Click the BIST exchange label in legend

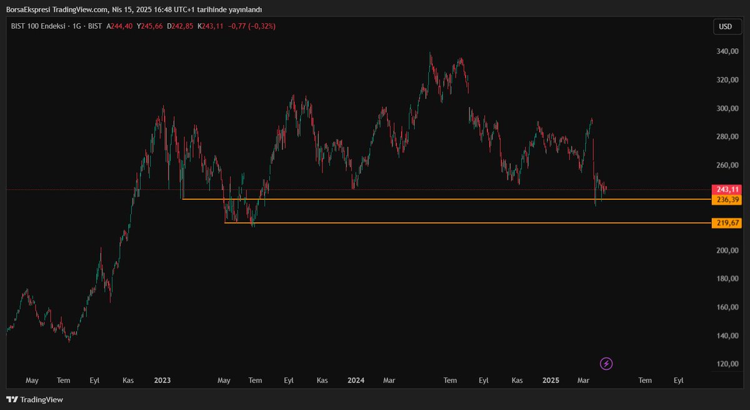tap(94, 26)
